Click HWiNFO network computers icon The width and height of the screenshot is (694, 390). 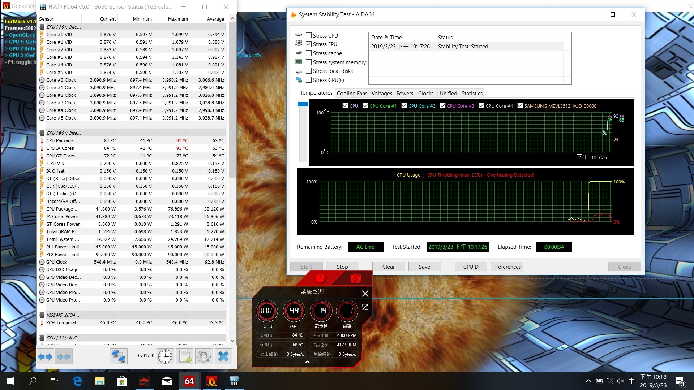click(x=119, y=357)
